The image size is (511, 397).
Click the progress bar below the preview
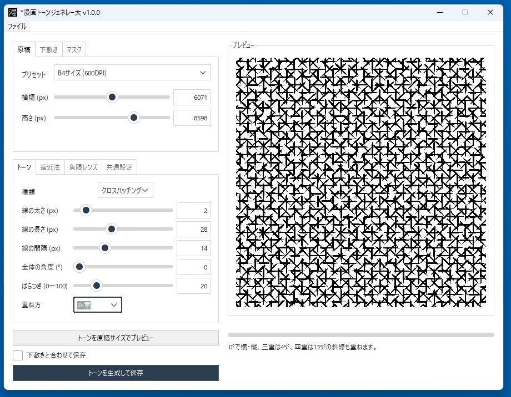click(x=361, y=335)
